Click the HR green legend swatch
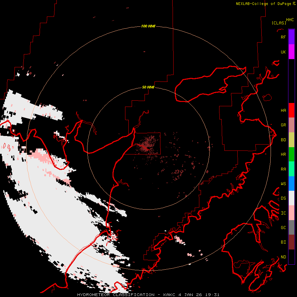This screenshot has height=297, width=297. point(291,154)
